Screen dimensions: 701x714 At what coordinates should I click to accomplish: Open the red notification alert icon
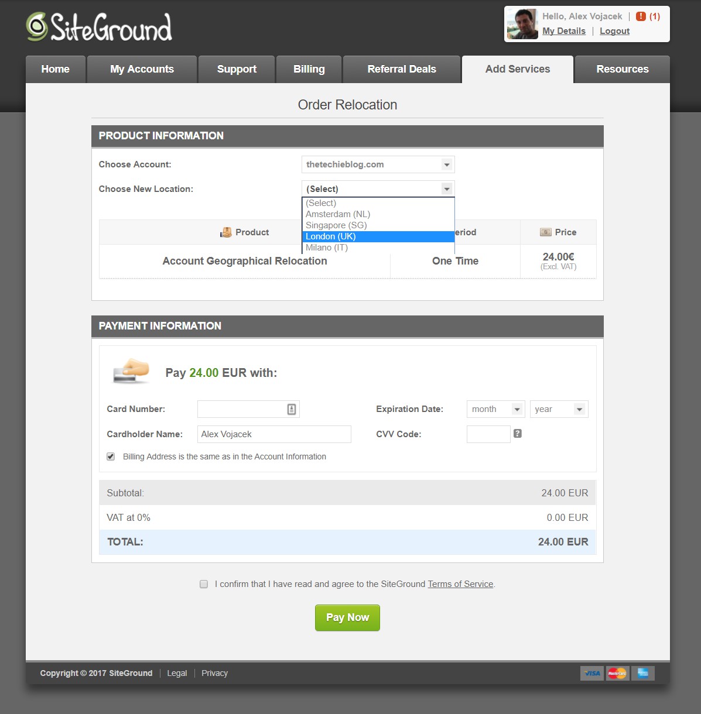click(x=641, y=16)
